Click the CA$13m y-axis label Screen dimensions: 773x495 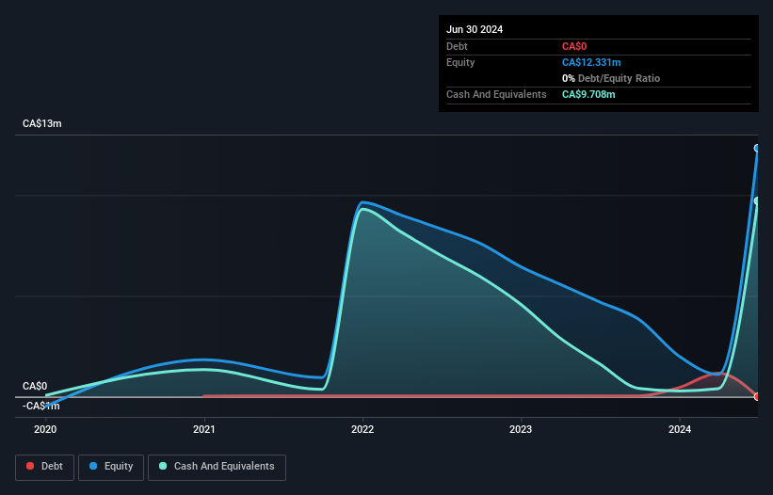pos(42,123)
